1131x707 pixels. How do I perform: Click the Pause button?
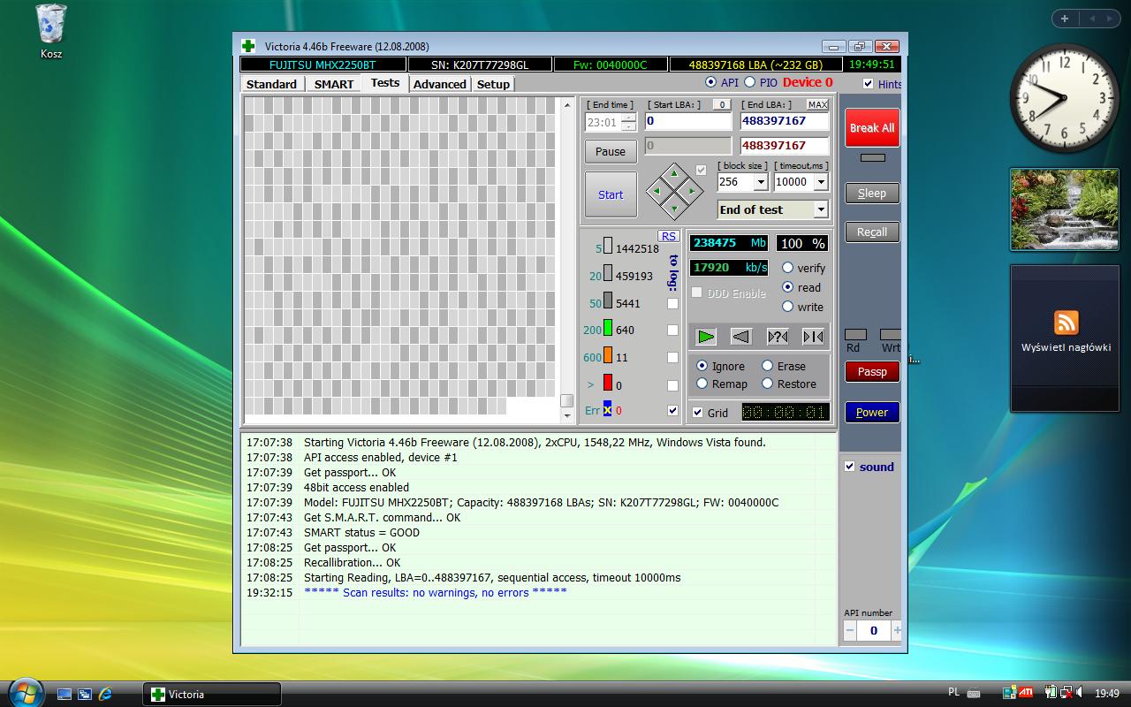pyautogui.click(x=611, y=151)
